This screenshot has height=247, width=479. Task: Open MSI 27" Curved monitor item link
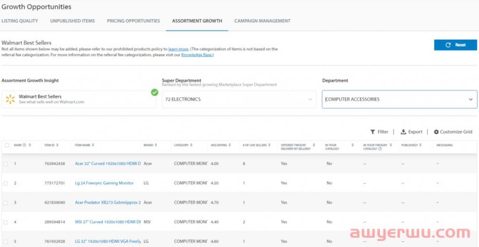108,222
